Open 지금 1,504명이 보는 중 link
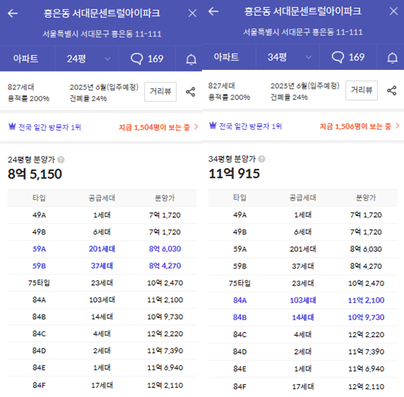Image resolution: width=404 pixels, height=397 pixels. coord(154,128)
